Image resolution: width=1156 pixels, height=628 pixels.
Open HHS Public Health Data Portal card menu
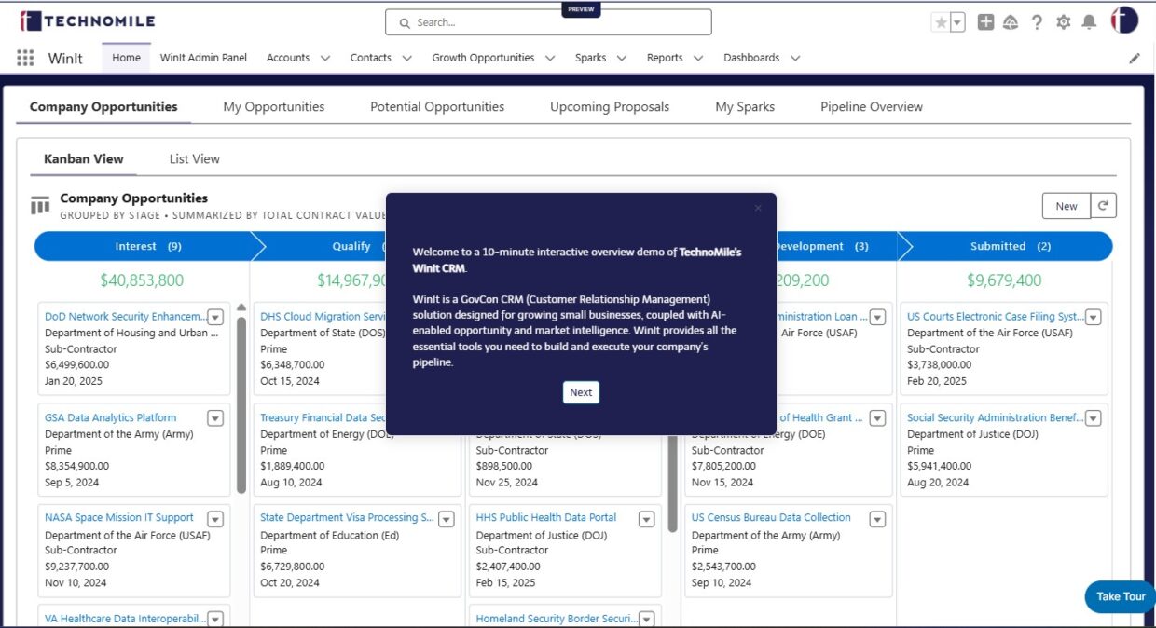pos(647,519)
